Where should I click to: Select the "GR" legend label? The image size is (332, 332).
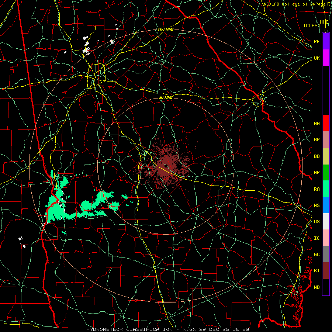pyautogui.click(x=317, y=140)
